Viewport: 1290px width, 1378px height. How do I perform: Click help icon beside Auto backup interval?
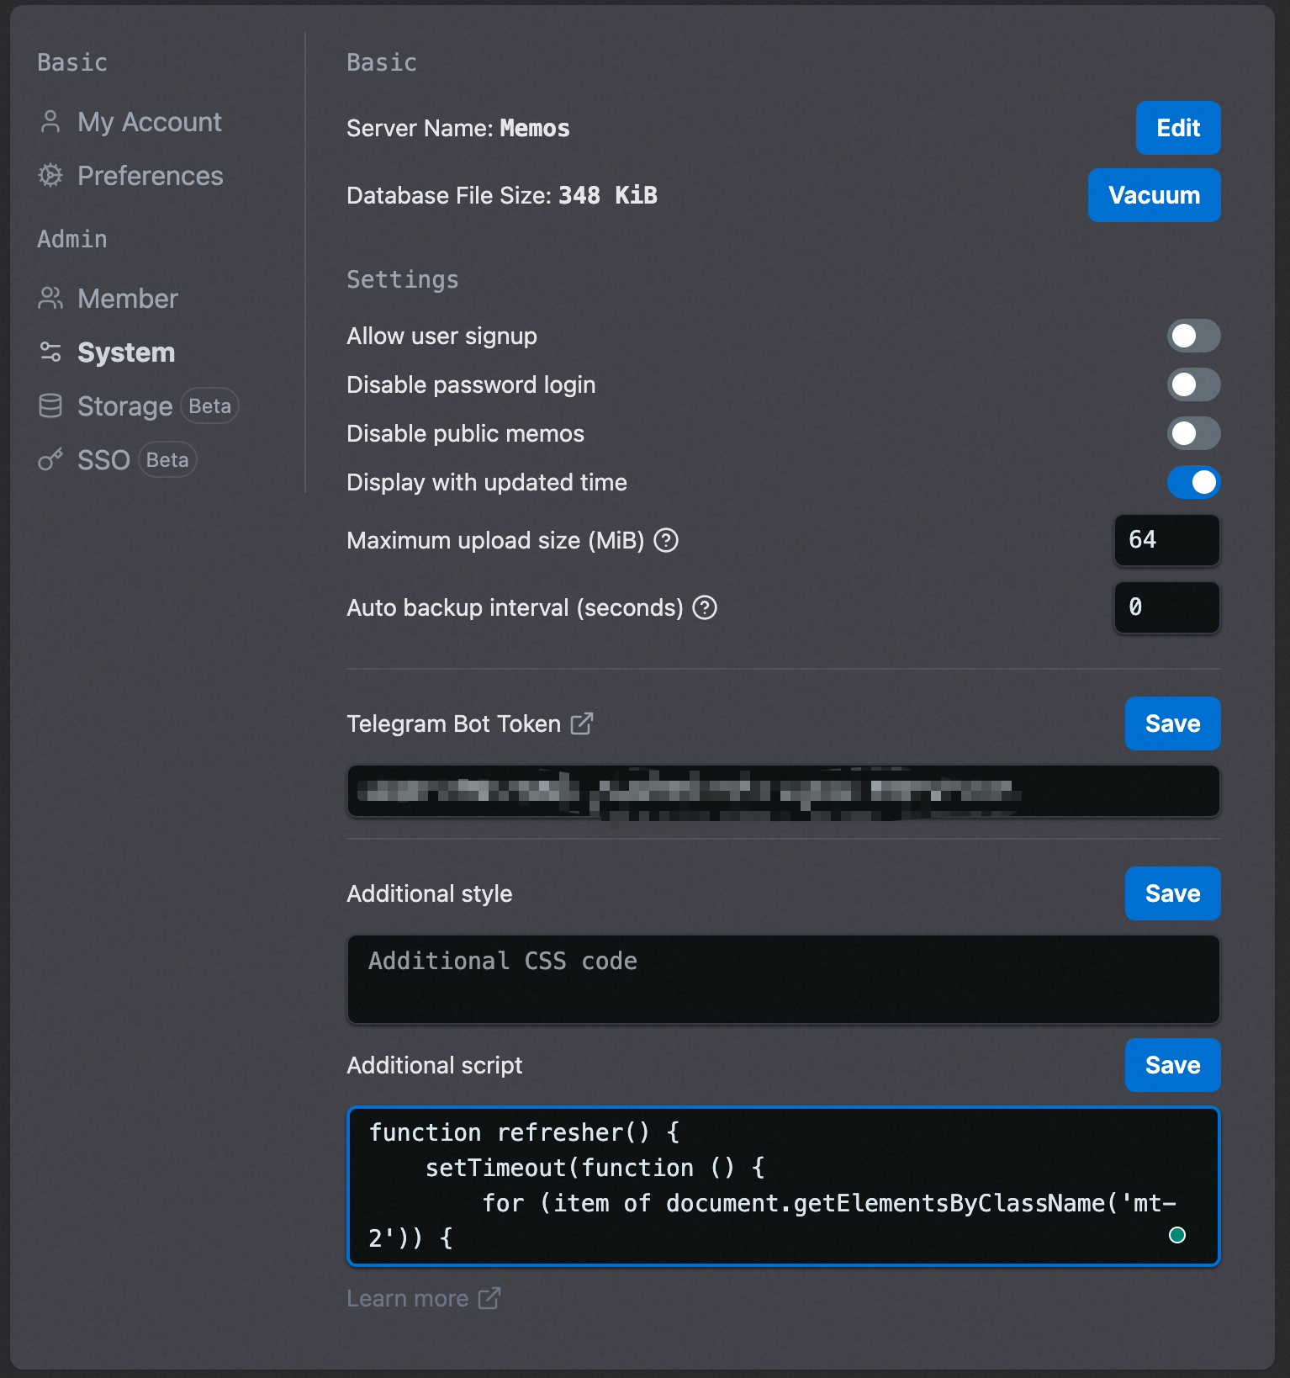click(x=705, y=607)
